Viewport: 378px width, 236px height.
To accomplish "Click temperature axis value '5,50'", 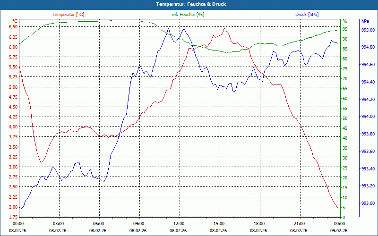I will click(x=13, y=67).
